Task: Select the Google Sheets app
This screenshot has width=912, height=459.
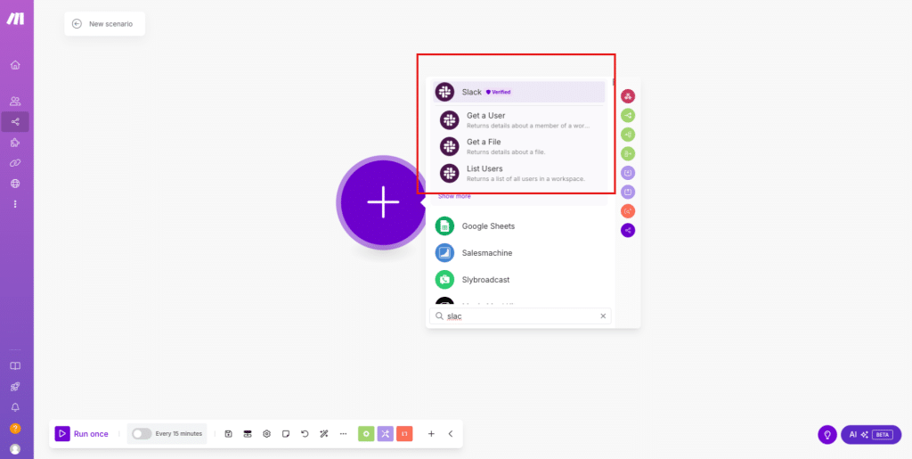Action: click(519, 225)
